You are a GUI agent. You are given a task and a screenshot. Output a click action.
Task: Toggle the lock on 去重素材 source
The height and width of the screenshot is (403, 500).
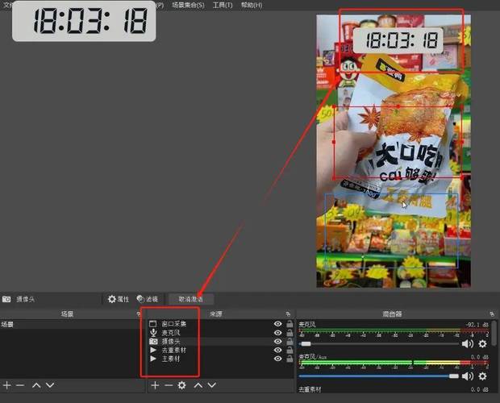[290, 350]
